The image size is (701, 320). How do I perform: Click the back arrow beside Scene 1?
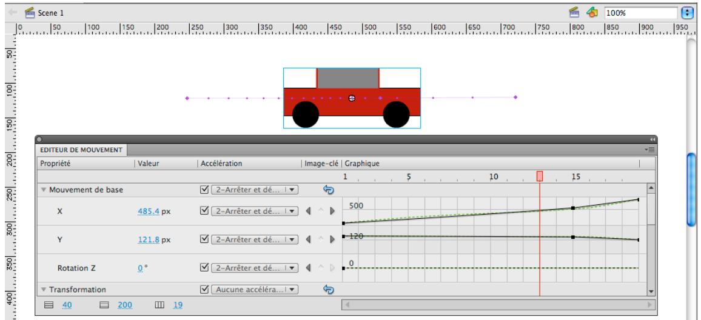[x=13, y=13]
